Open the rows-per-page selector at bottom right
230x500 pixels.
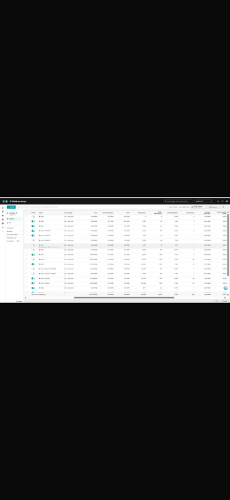click(224, 301)
